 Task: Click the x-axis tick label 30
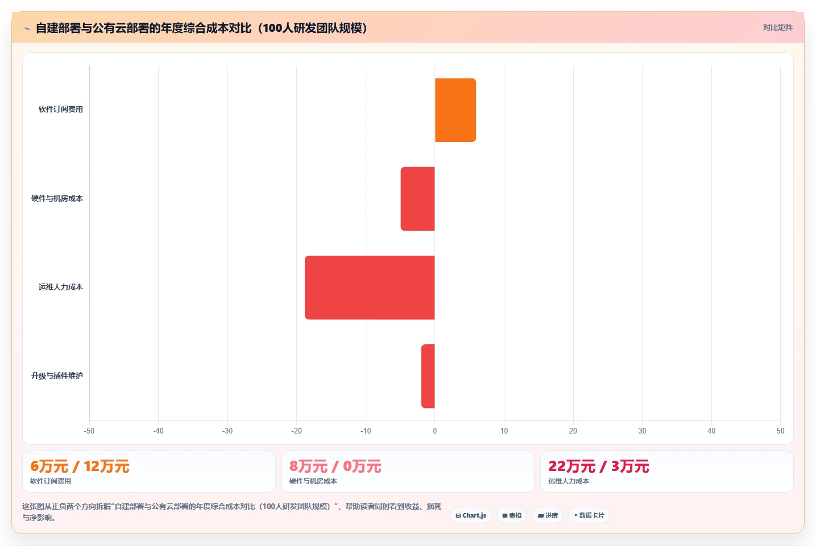tap(642, 431)
